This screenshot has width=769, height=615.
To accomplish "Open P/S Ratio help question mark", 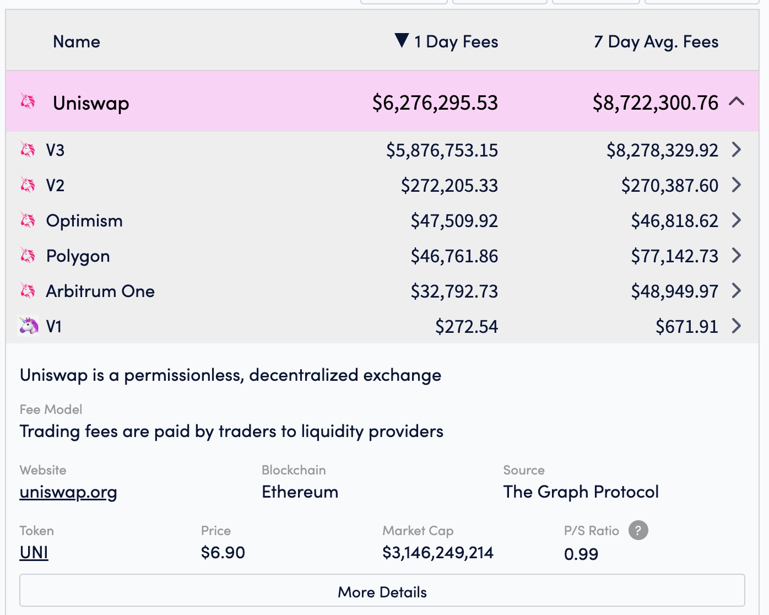I will 638,530.
